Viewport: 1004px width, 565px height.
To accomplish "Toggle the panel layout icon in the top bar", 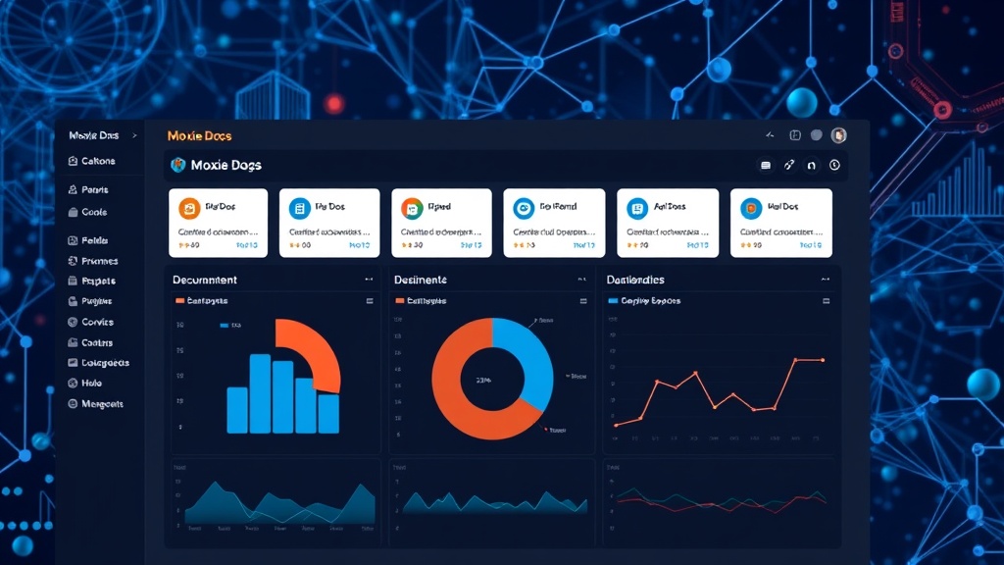I will coord(795,135).
